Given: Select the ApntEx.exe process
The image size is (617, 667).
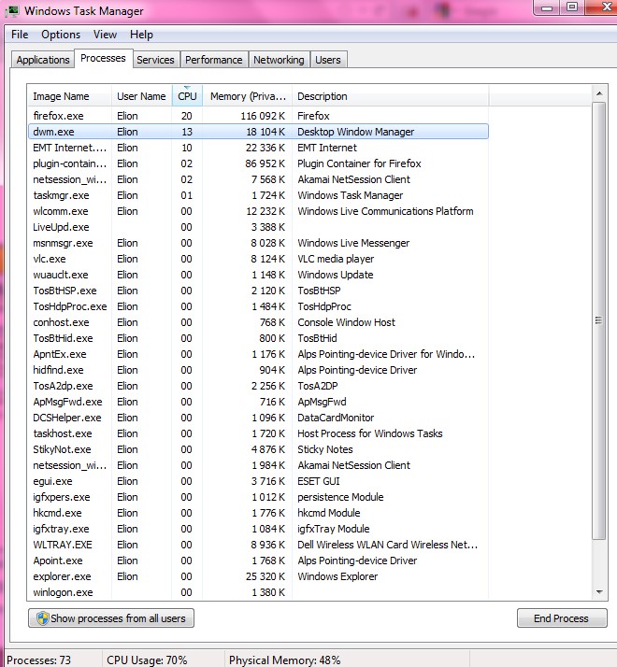Looking at the screenshot, I should [258, 354].
